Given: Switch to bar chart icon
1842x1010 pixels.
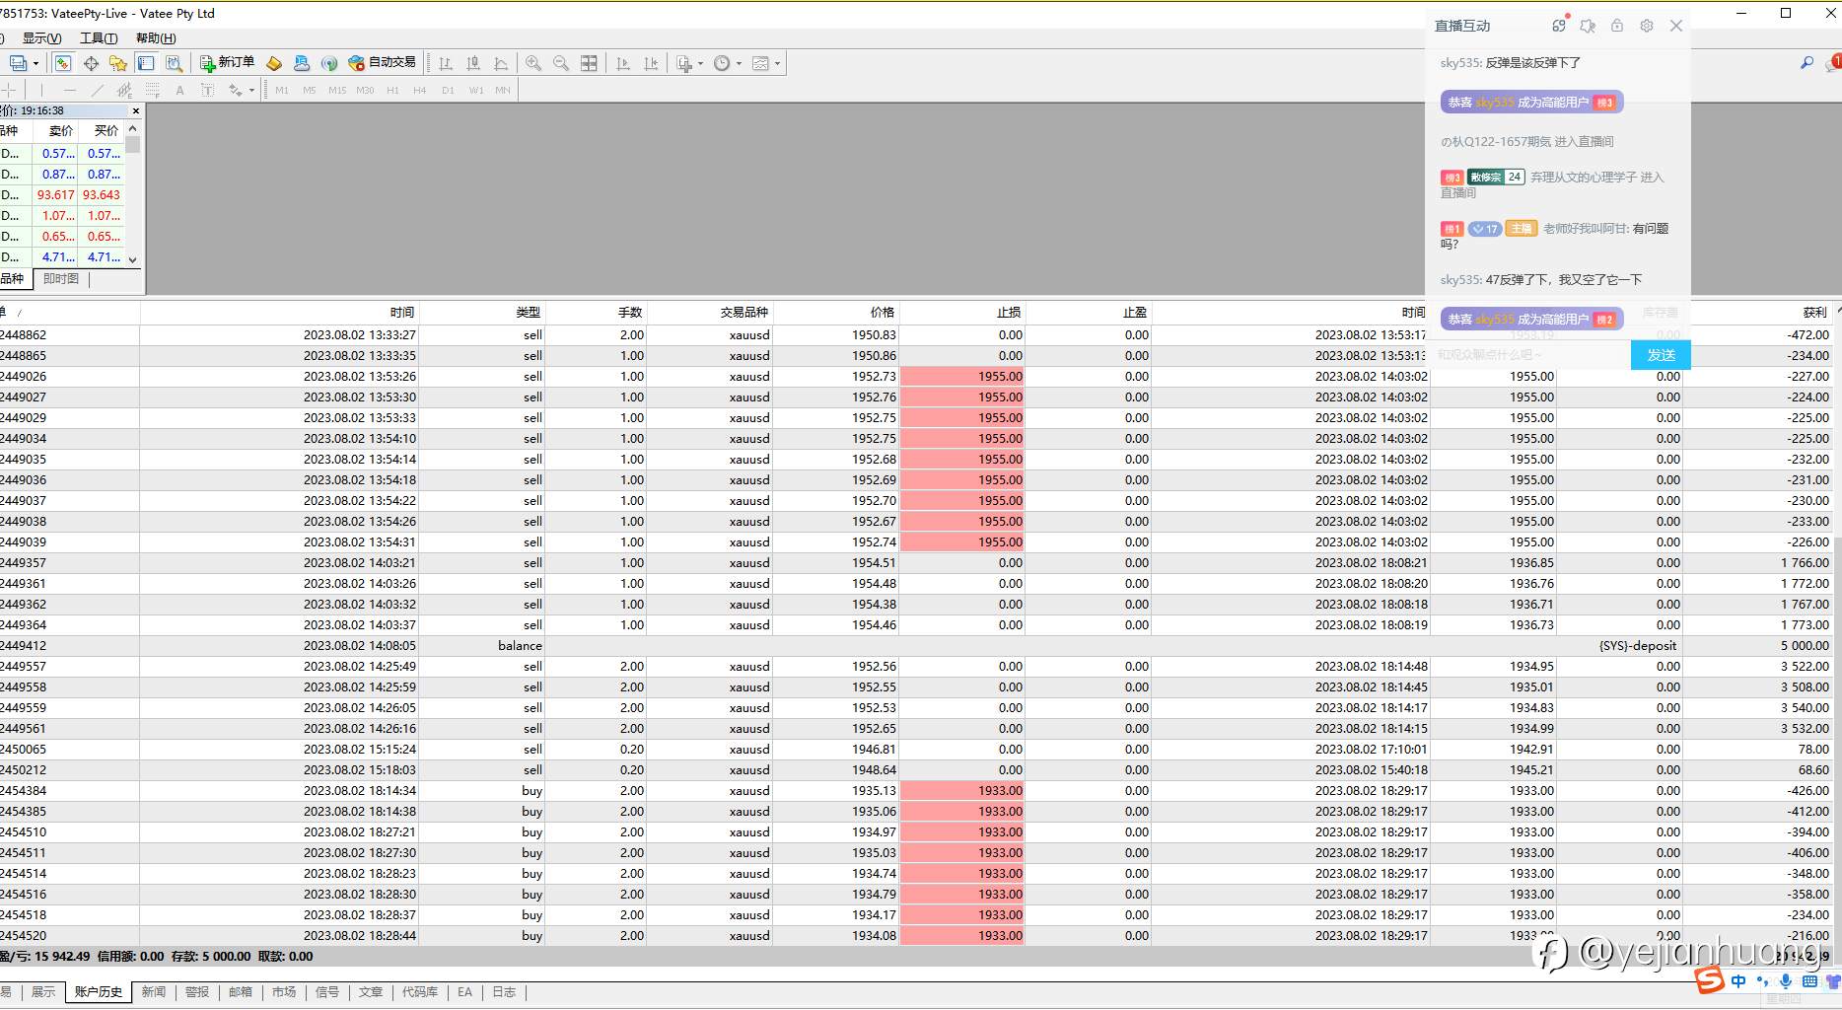Looking at the screenshot, I should click(x=446, y=63).
